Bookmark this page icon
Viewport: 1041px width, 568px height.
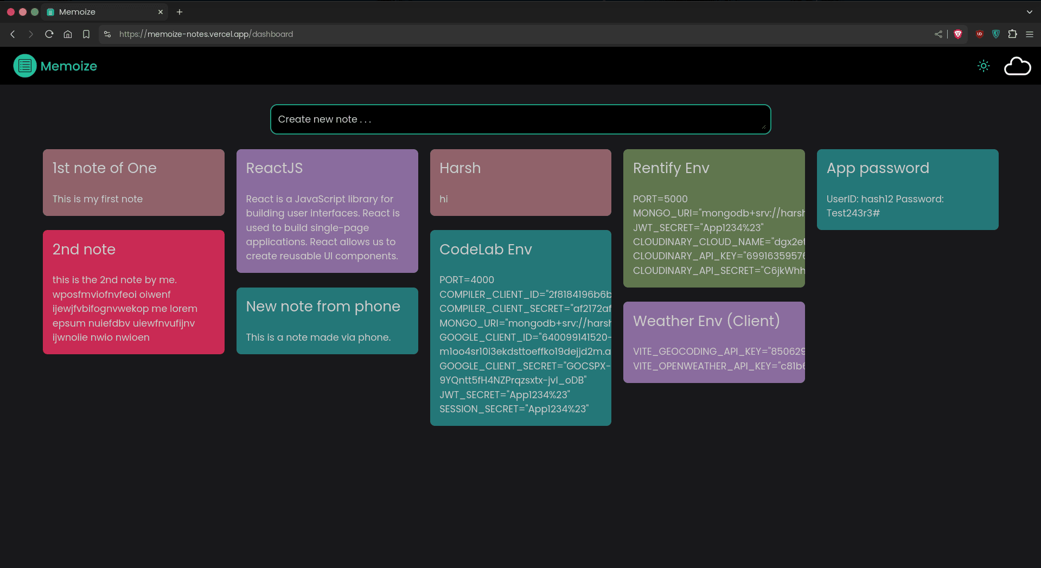86,34
